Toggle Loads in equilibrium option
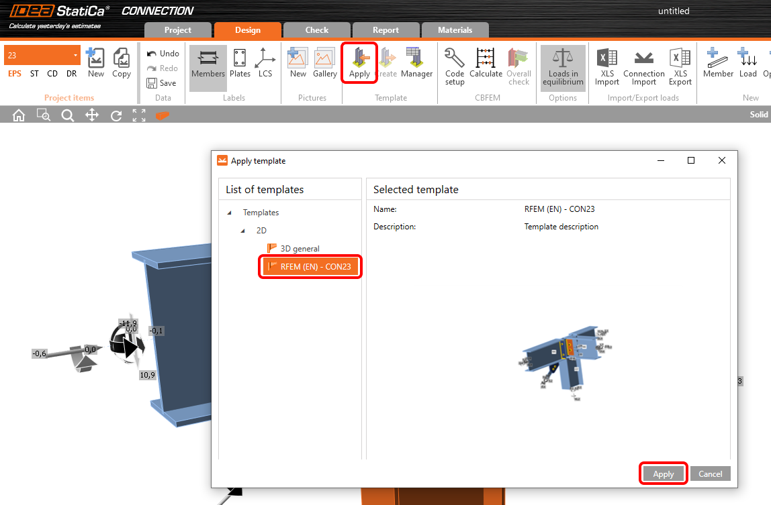 point(563,66)
